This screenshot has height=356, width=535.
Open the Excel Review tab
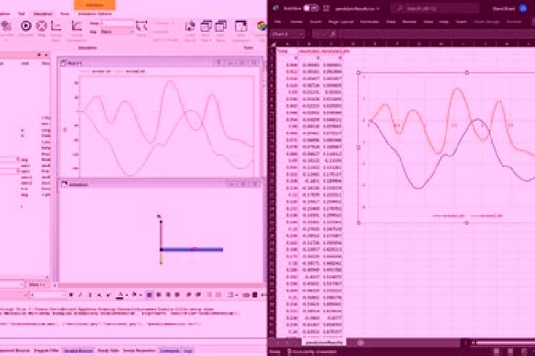pyautogui.click(x=409, y=22)
